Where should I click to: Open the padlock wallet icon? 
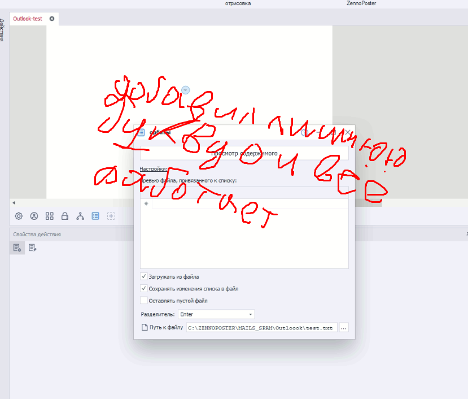65,216
